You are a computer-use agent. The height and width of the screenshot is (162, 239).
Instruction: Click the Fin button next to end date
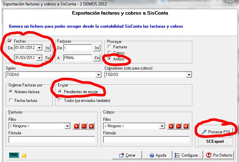47,58
